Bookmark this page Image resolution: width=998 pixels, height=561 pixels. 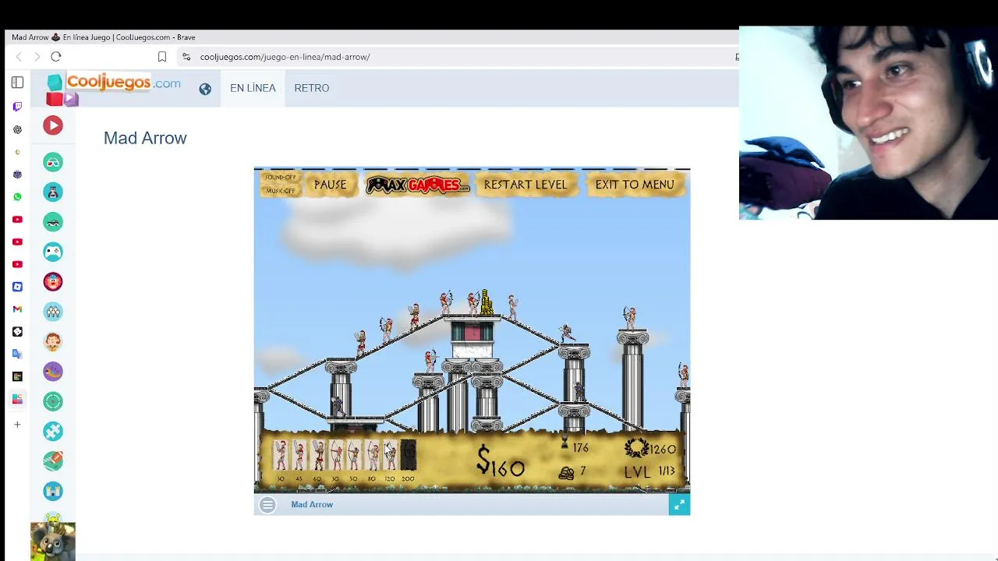click(162, 57)
